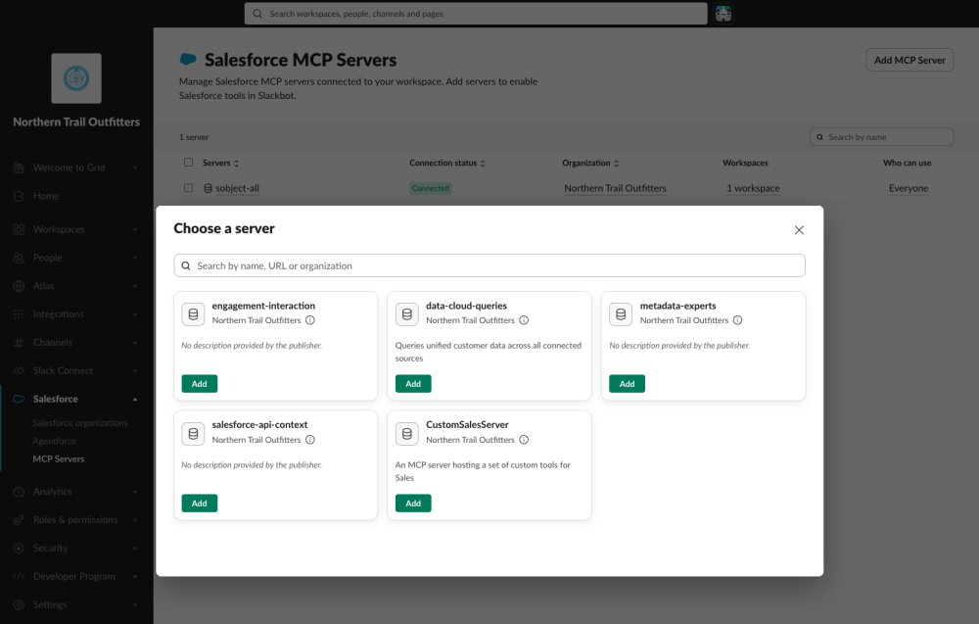The height and width of the screenshot is (624, 979).
Task: Click the Welcome to Grid gift icon
Action: (x=19, y=168)
